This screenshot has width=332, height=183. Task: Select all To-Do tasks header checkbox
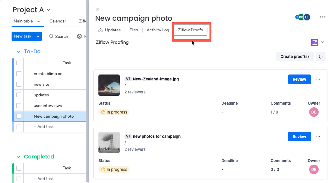click(x=19, y=63)
